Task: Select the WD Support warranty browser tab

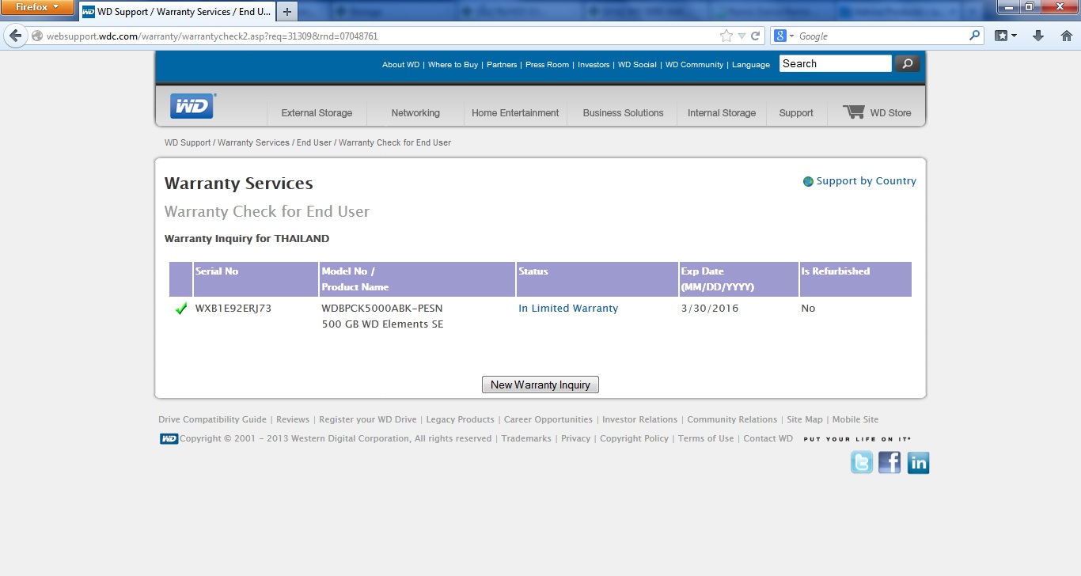Action: pos(177,12)
